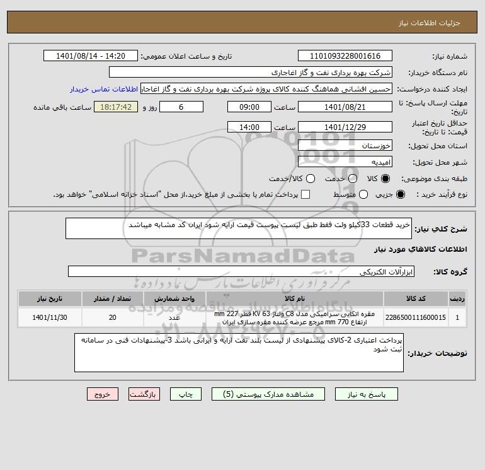The width and height of the screenshot is (485, 470).
Task: Select the متوسط purchase type radio
Action: [x=363, y=194]
